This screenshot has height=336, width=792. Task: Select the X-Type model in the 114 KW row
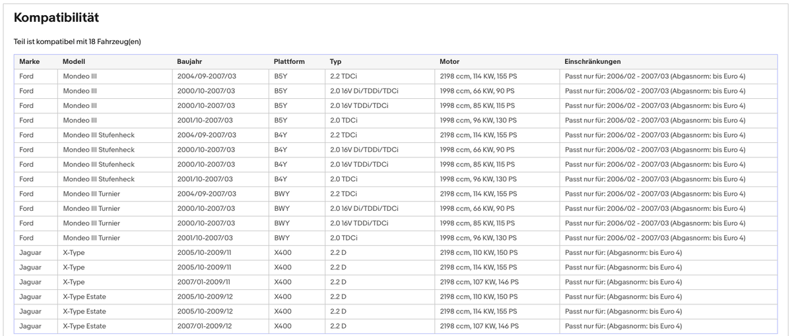pos(74,267)
